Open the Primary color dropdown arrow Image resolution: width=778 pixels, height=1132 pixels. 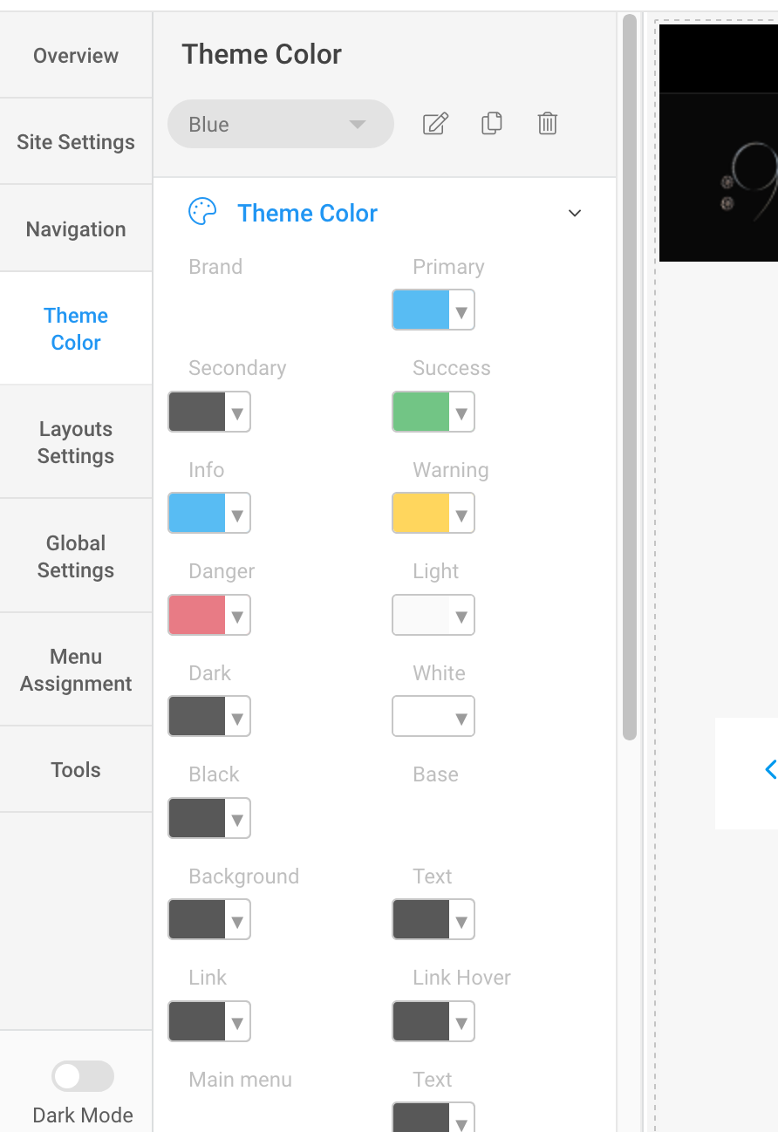pos(461,310)
